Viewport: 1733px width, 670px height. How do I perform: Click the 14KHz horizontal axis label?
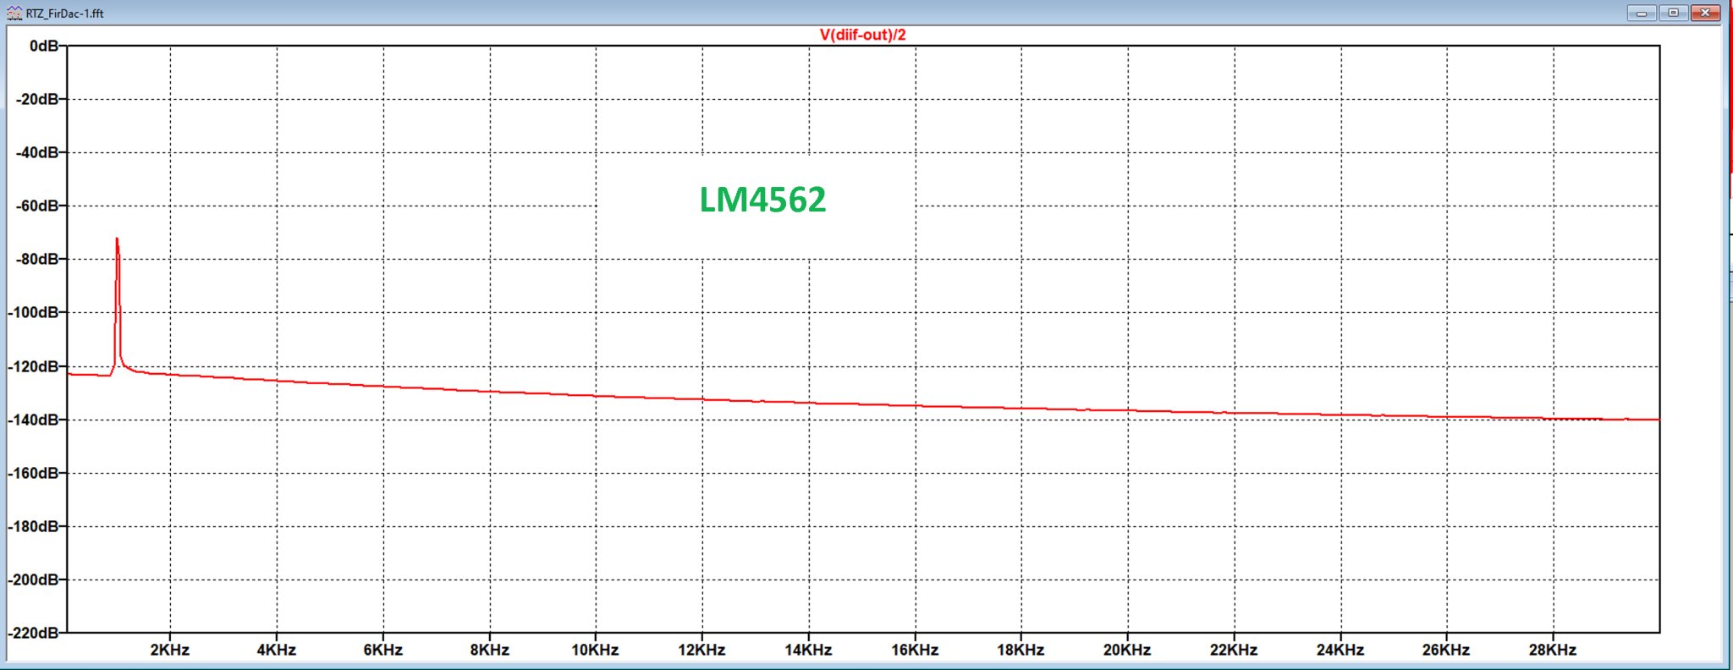point(808,650)
